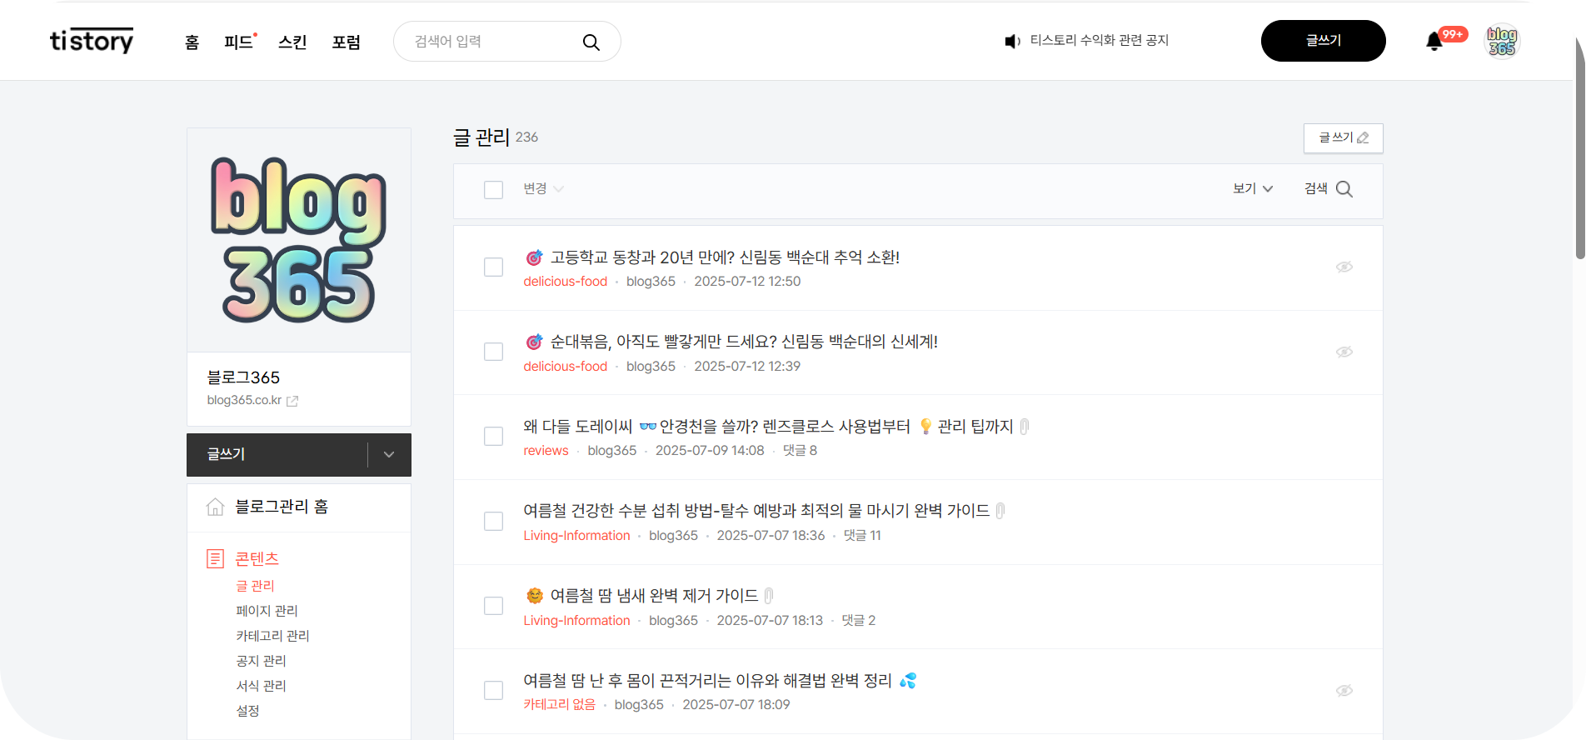Viewport: 1586px width, 740px height.
Task: Open notifications bell icon
Action: click(x=1434, y=41)
